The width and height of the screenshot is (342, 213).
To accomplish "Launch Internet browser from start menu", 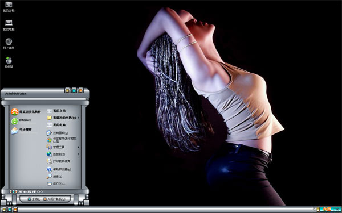I will point(21,121).
